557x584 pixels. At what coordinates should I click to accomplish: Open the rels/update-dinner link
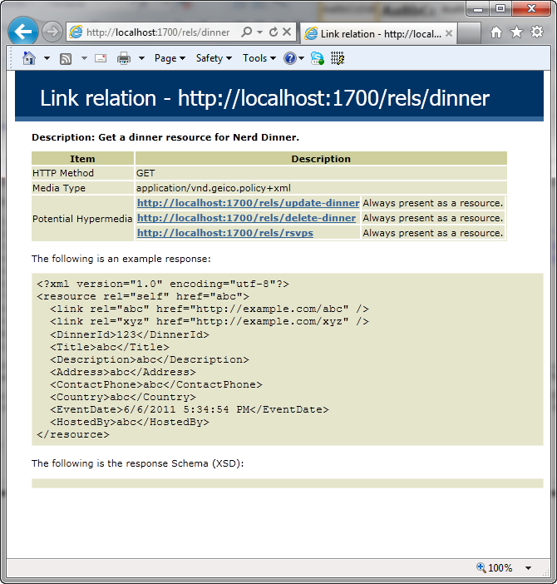(249, 203)
